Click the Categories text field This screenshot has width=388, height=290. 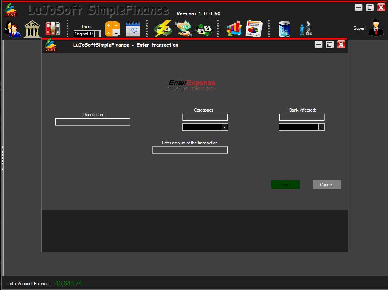click(205, 117)
